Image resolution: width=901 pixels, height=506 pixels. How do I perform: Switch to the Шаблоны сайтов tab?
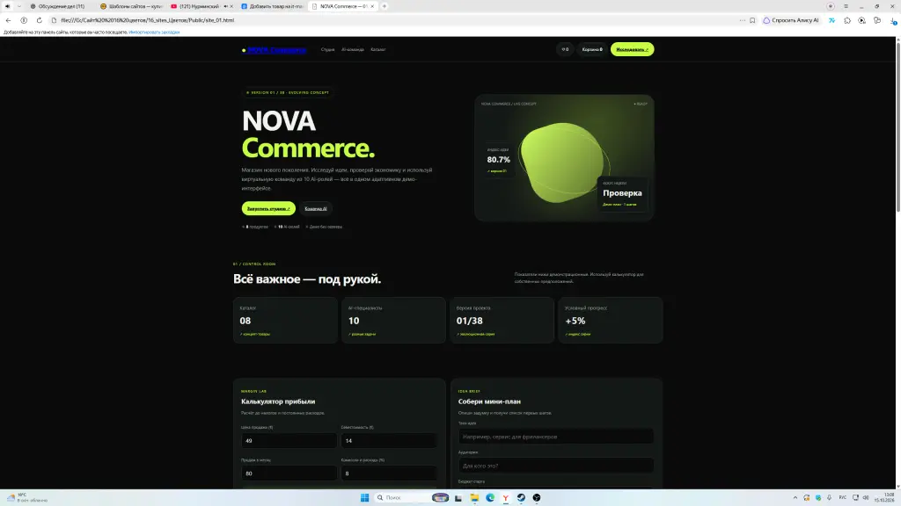131,6
